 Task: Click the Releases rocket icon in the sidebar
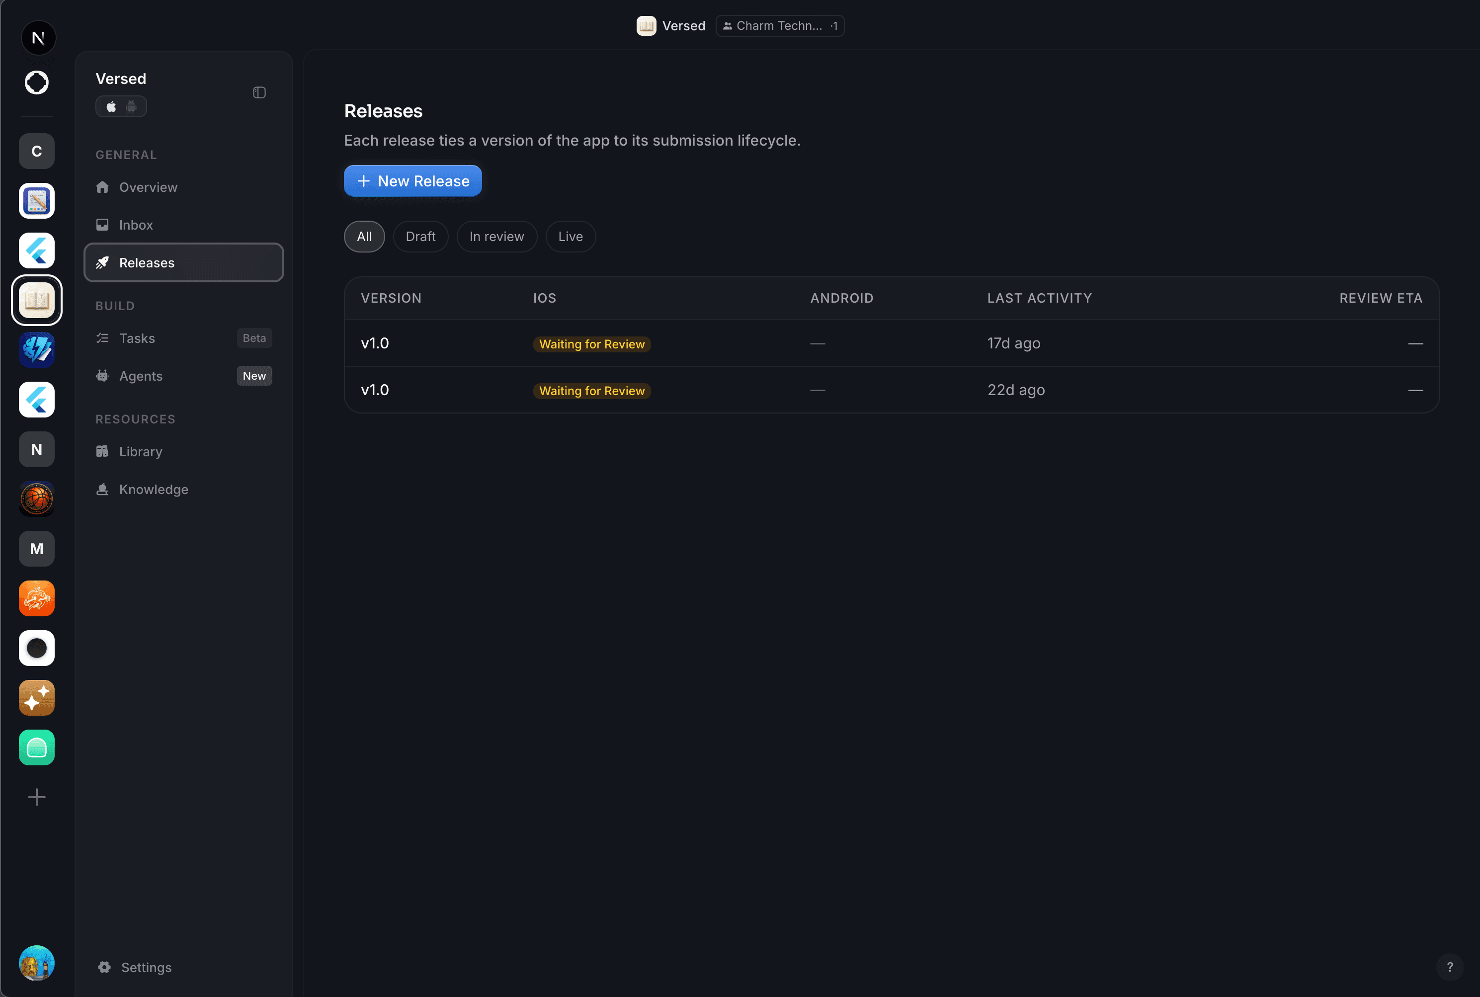tap(102, 262)
